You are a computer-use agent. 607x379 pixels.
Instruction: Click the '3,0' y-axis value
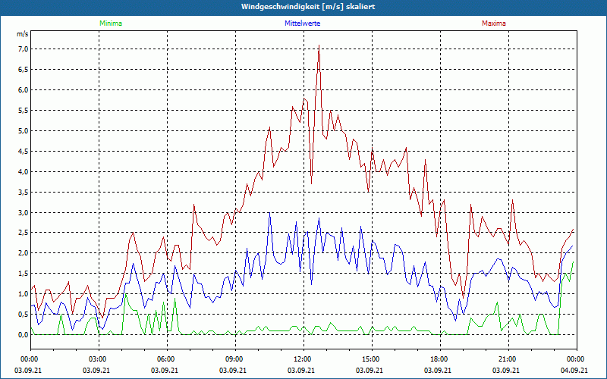(23, 212)
